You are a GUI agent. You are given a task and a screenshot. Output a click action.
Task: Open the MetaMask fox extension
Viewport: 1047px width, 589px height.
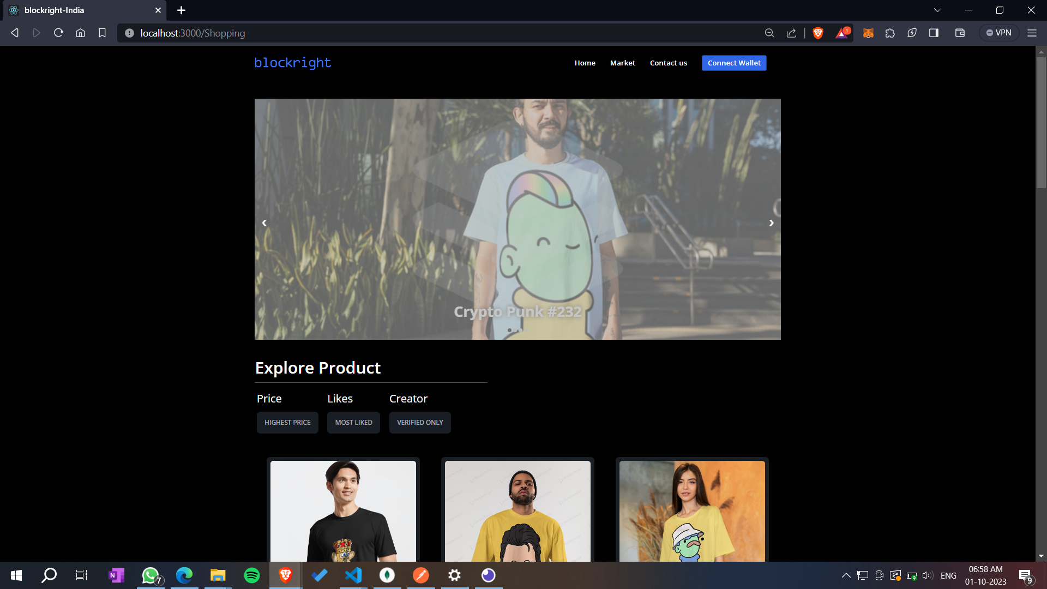(868, 33)
